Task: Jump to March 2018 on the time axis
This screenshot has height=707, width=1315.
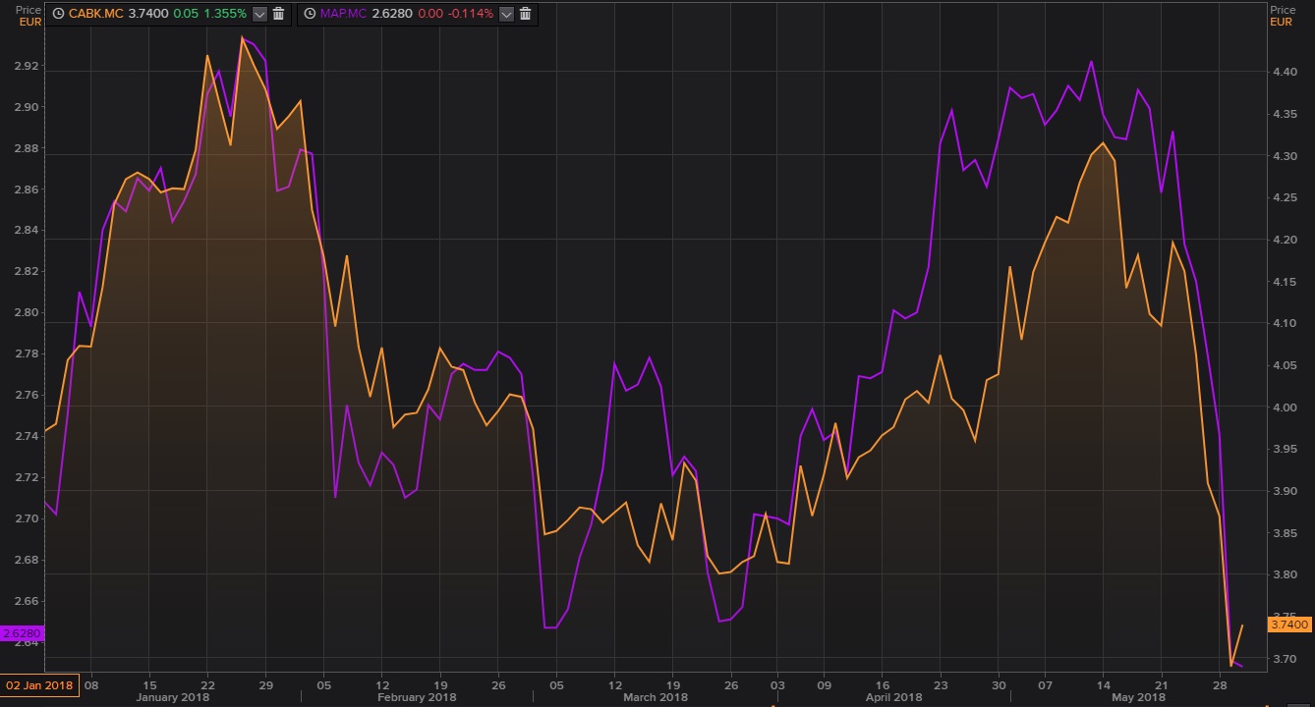Action: [x=654, y=697]
